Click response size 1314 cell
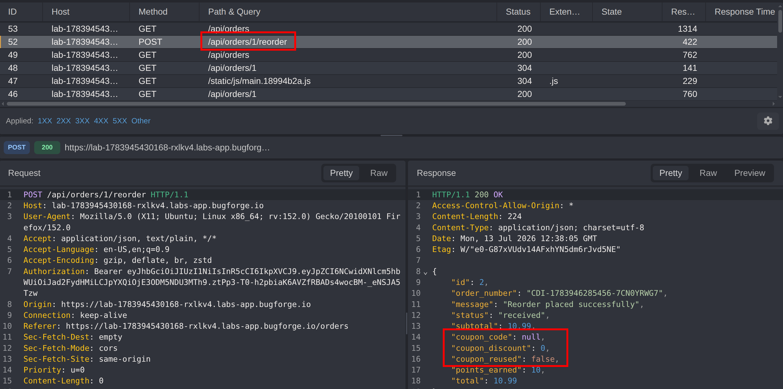Viewport: 783px width, 389px height. point(687,29)
